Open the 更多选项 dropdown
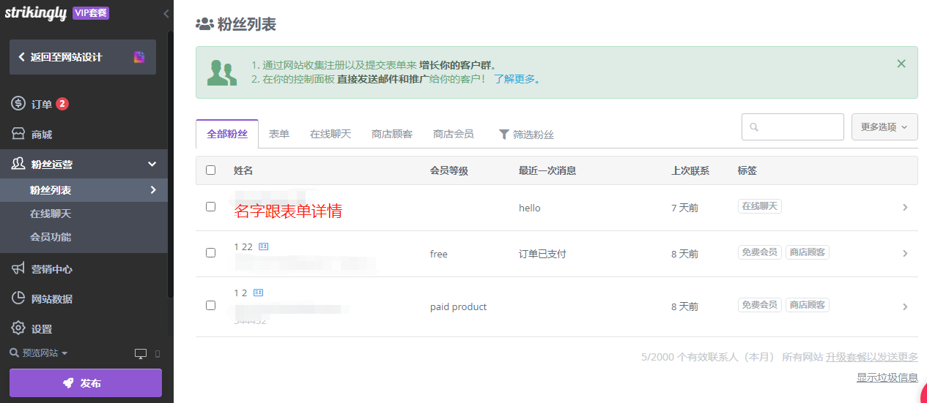The width and height of the screenshot is (927, 403). pyautogui.click(x=884, y=127)
